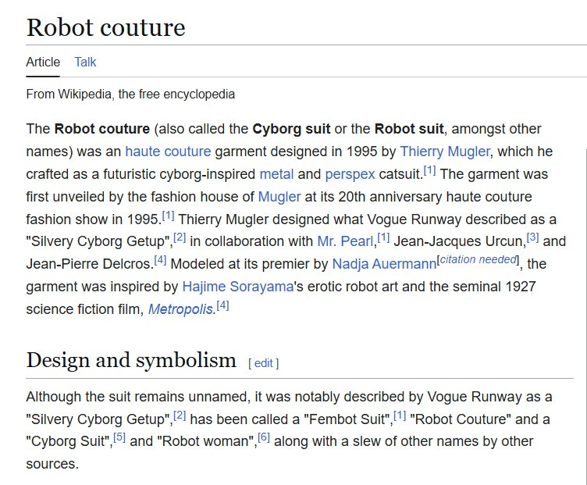Edit the Design and symbolism section
Image resolution: width=587 pixels, height=485 pixels.
pyautogui.click(x=264, y=363)
